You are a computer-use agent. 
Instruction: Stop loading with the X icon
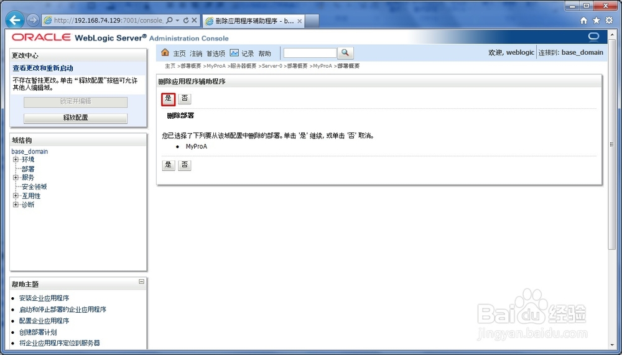click(x=194, y=21)
